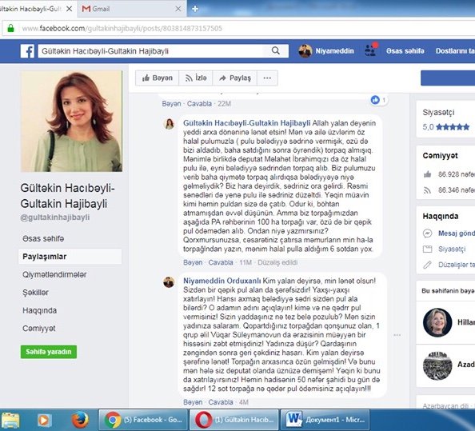Toggle İzlə (follow) for the page

(196, 78)
